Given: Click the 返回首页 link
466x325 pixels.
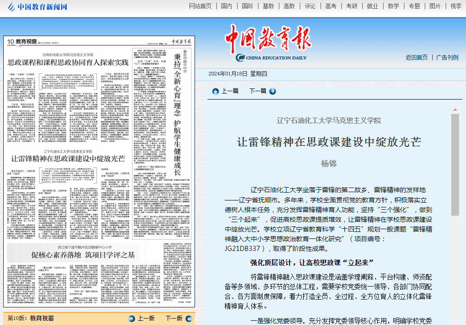Looking at the screenshot, I should click(x=416, y=57).
